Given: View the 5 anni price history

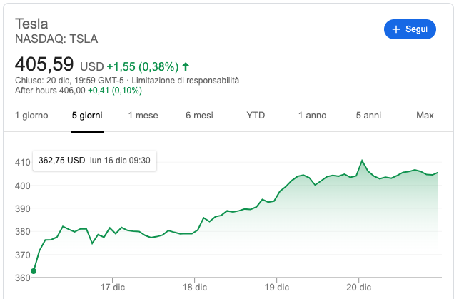Looking at the screenshot, I should tap(370, 115).
